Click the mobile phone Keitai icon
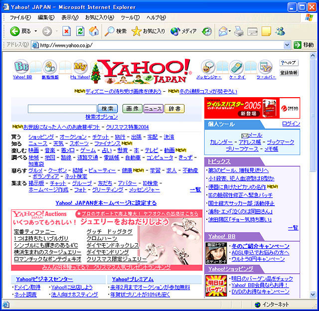The height and width of the screenshot is (311, 319). pyautogui.click(x=236, y=67)
